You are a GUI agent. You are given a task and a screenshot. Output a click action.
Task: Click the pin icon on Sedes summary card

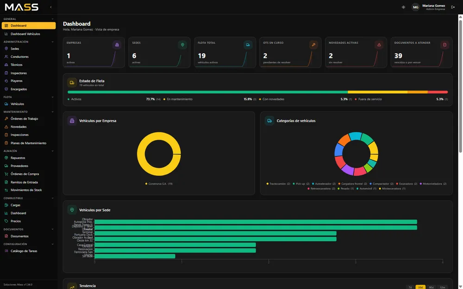click(x=182, y=45)
